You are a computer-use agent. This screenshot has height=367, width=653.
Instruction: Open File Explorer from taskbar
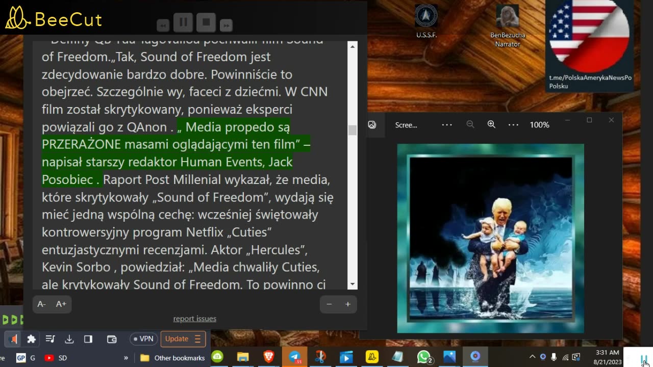click(x=243, y=357)
